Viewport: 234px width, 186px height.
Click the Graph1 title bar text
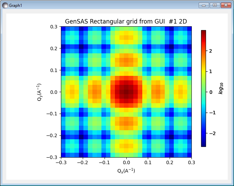(16, 6)
